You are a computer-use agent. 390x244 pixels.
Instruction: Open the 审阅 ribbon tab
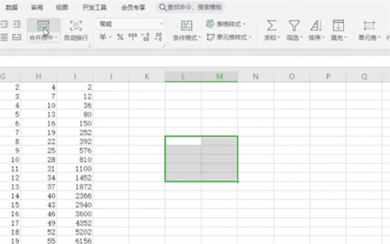pos(37,7)
